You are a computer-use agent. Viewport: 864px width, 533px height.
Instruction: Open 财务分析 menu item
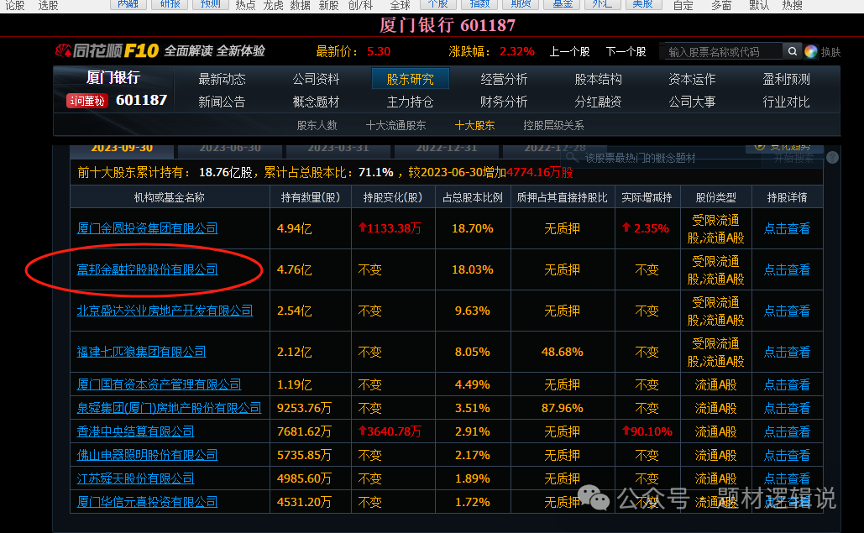[504, 102]
